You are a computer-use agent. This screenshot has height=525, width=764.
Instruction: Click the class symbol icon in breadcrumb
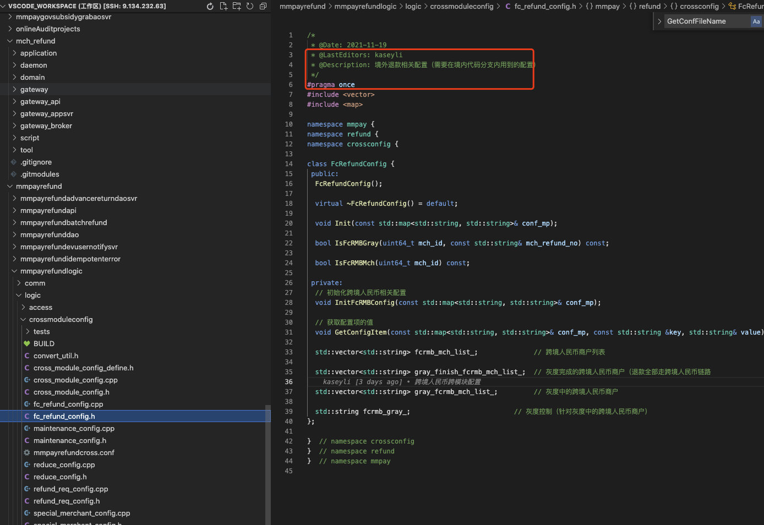coord(732,6)
